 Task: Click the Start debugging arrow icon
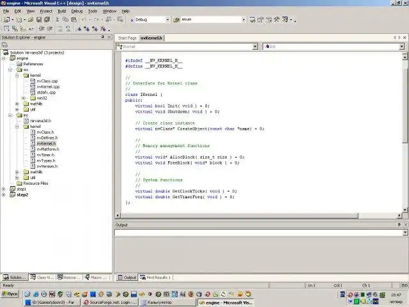coord(132,20)
